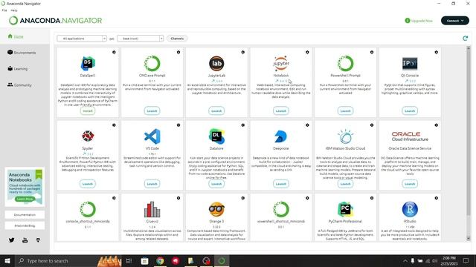
Task: Click the Orange 3 app icon
Action: point(216,209)
